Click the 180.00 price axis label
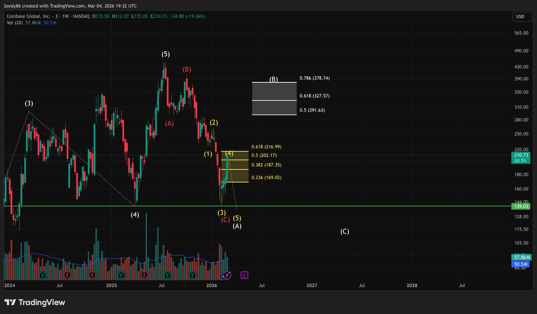This screenshot has height=314, width=537. (521, 175)
